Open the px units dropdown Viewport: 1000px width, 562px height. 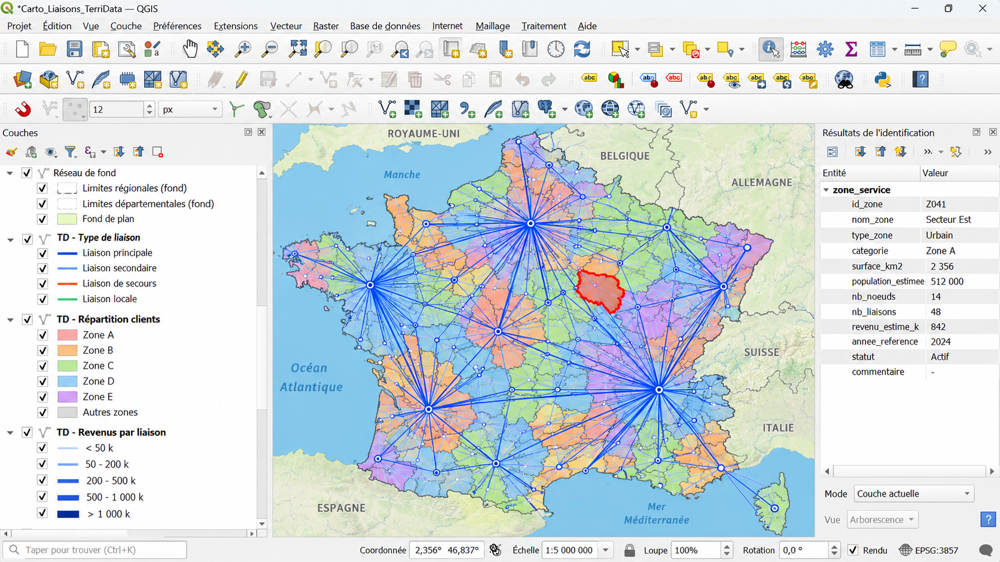[190, 109]
